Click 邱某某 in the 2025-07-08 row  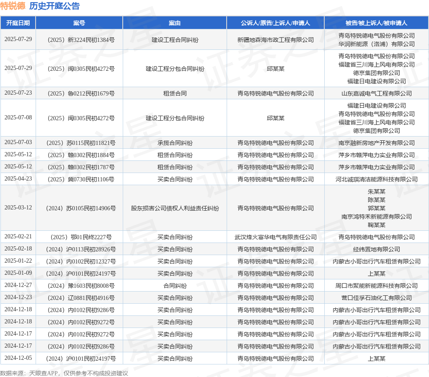click(x=276, y=118)
